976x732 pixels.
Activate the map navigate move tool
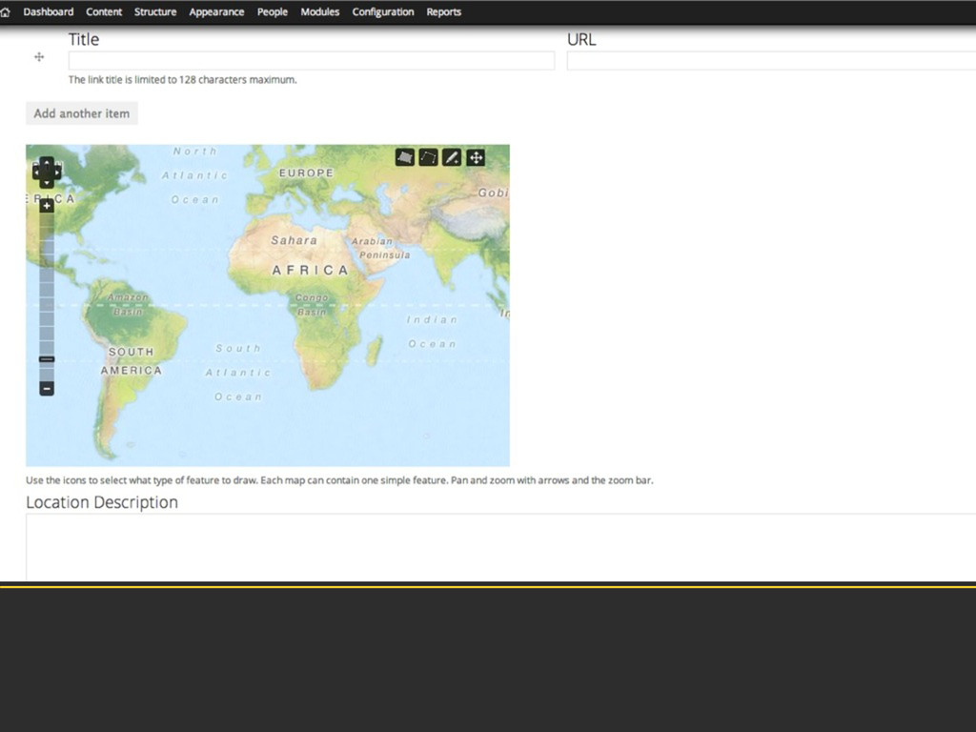476,157
